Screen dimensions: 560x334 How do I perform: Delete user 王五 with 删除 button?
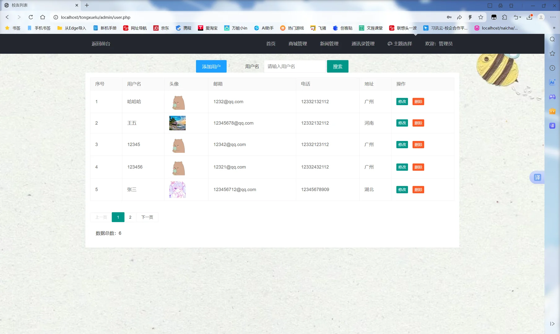tap(418, 123)
